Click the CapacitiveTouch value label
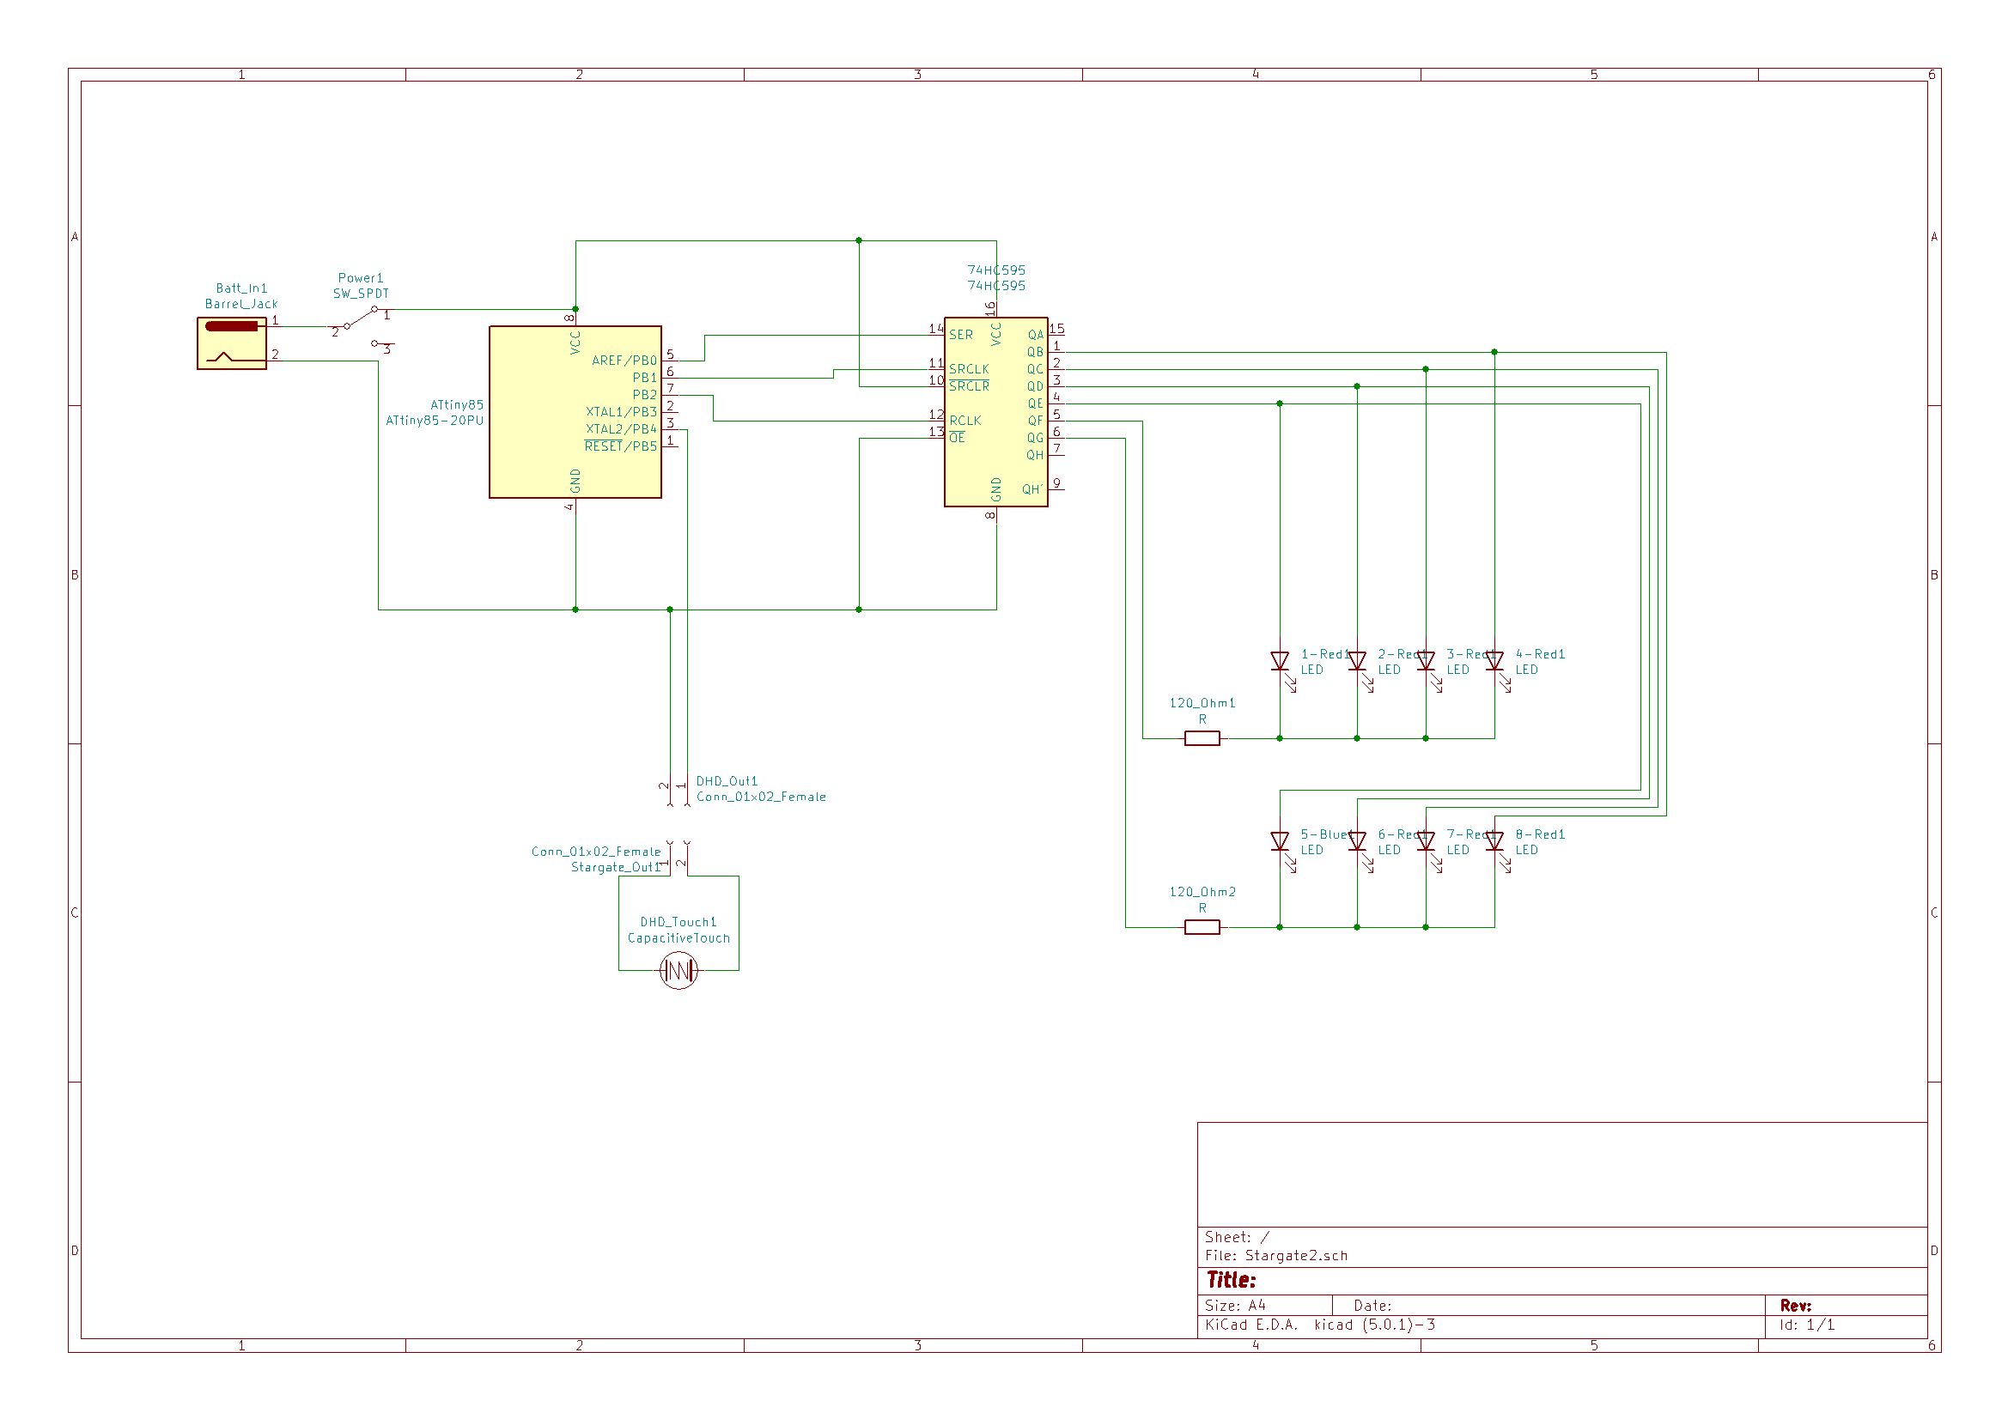2008x1419 pixels. click(678, 938)
